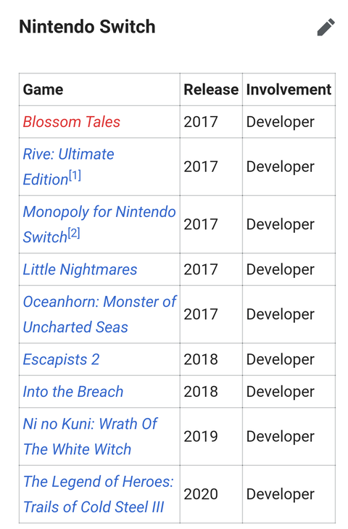Click the Game column header
Image resolution: width=348 pixels, height=529 pixels.
point(43,90)
